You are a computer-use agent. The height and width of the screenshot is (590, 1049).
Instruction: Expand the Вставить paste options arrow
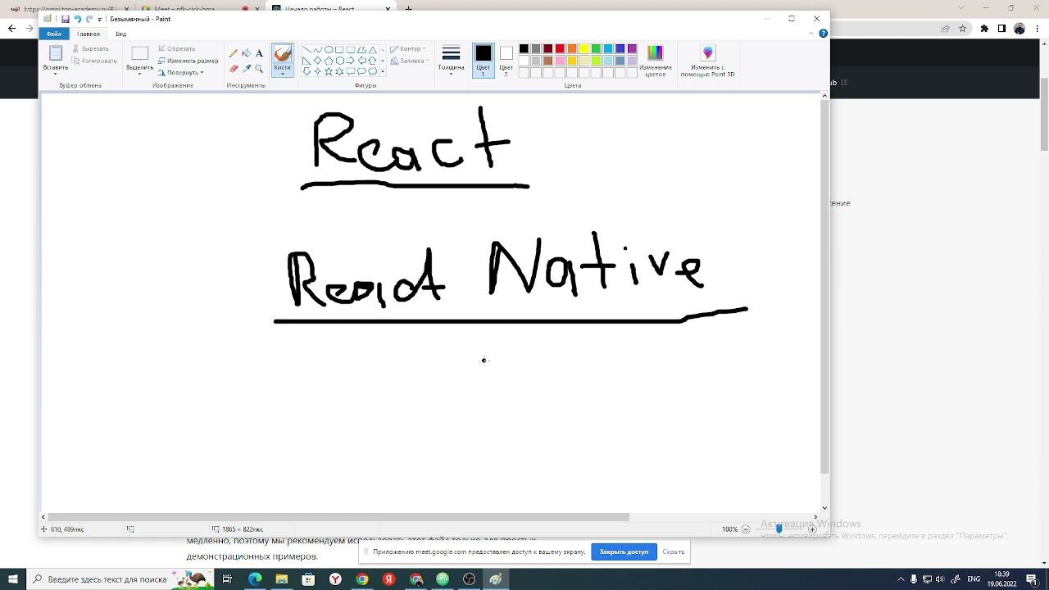[56, 72]
